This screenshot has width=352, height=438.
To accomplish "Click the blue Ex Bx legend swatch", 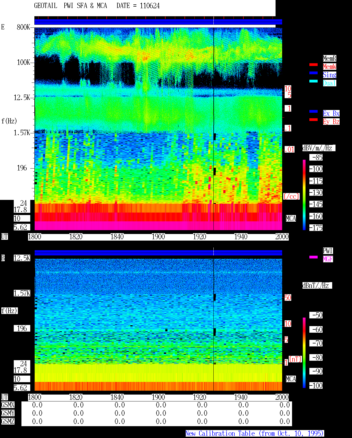I will [x=313, y=111].
